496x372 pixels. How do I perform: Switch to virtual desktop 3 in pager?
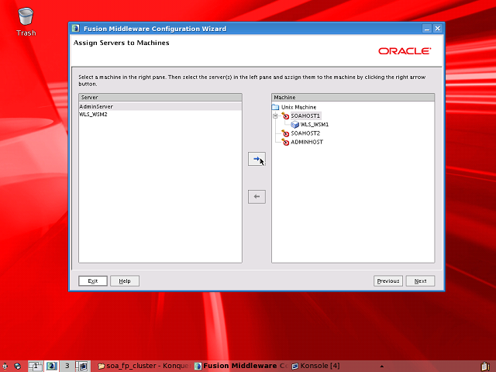click(x=67, y=366)
